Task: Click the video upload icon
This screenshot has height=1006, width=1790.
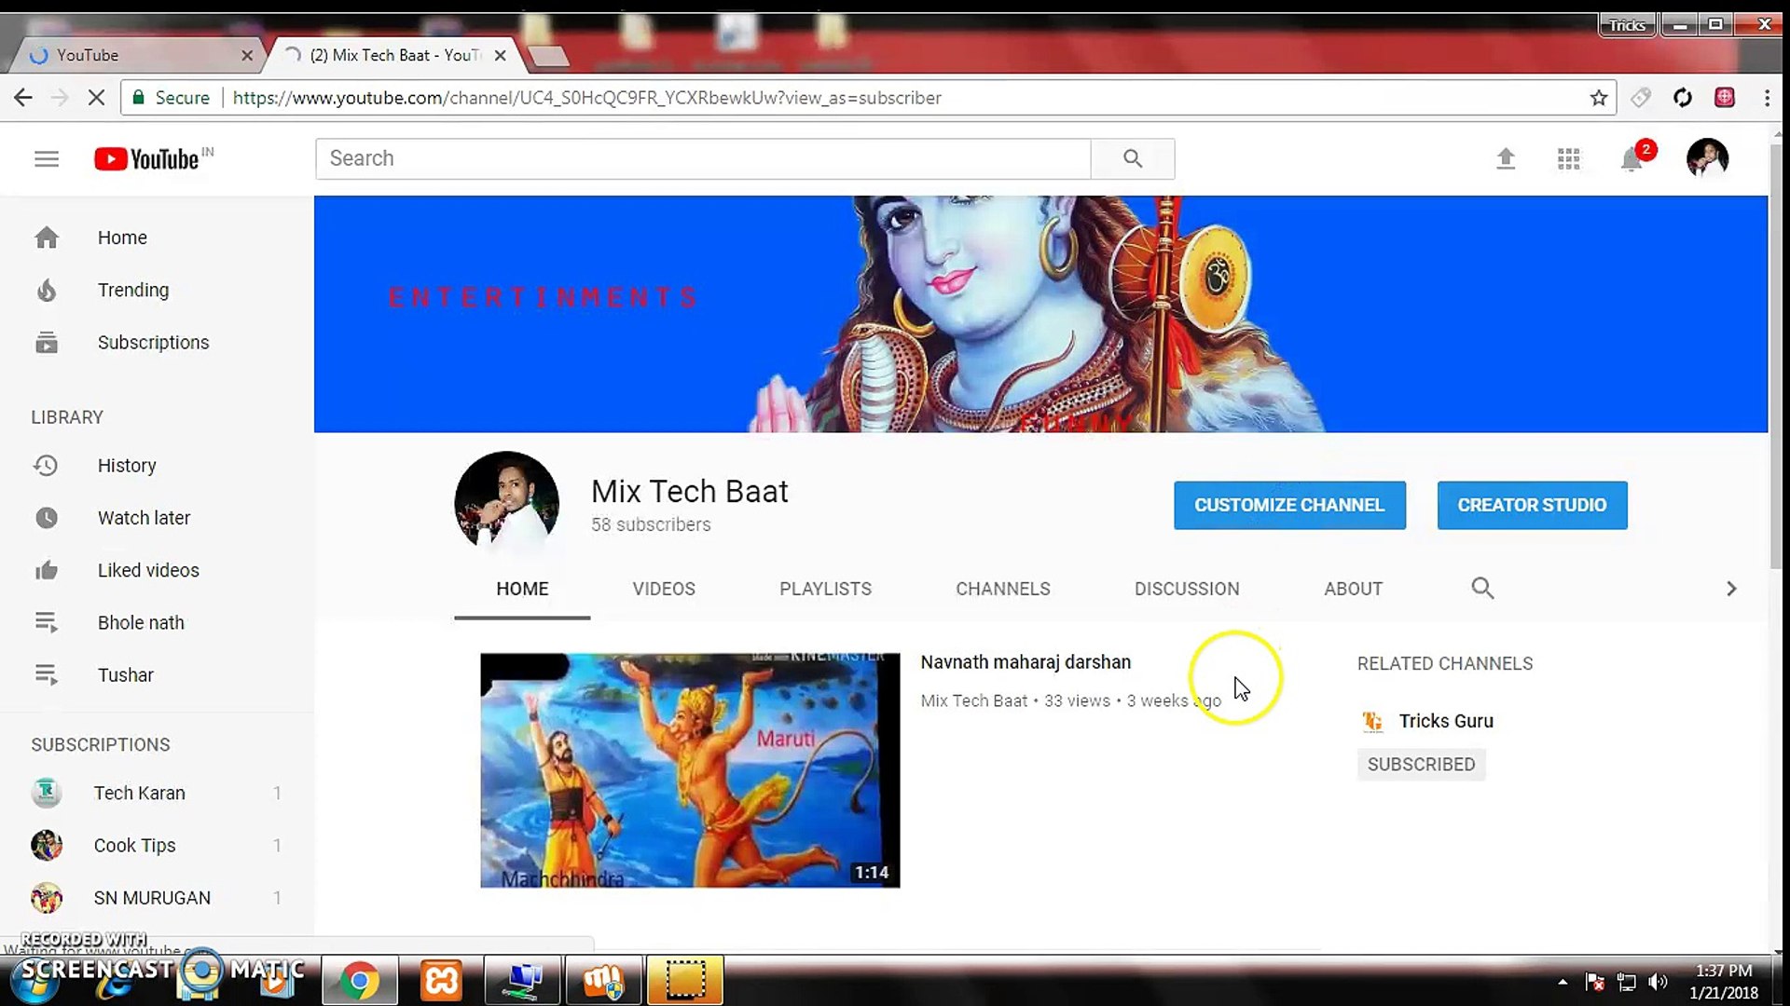Action: coord(1506,158)
